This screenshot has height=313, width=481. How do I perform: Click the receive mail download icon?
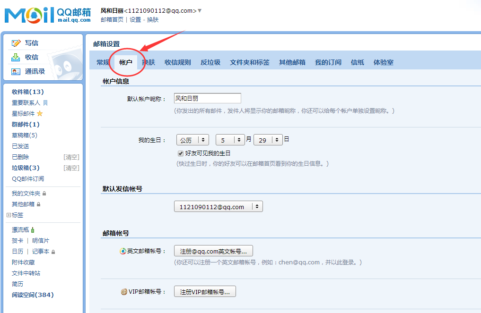tap(16, 57)
